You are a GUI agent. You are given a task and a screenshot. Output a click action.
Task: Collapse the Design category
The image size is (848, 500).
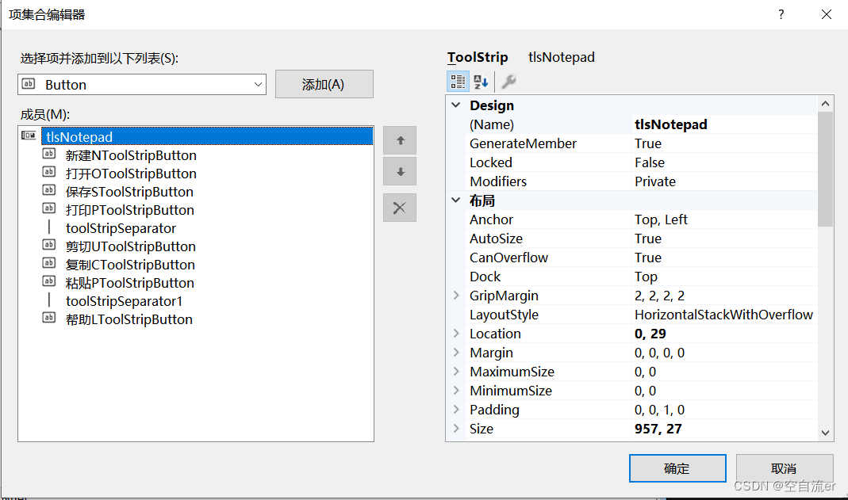coord(456,105)
